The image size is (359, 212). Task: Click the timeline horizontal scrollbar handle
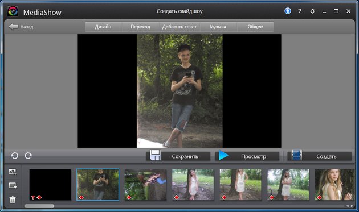pyautogui.click(x=39, y=206)
